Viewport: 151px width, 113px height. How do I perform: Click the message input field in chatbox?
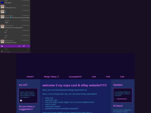(x=15, y=52)
